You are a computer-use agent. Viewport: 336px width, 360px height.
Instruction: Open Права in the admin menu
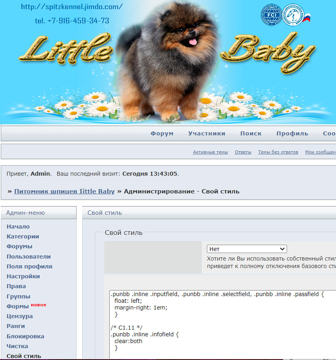(x=16, y=286)
